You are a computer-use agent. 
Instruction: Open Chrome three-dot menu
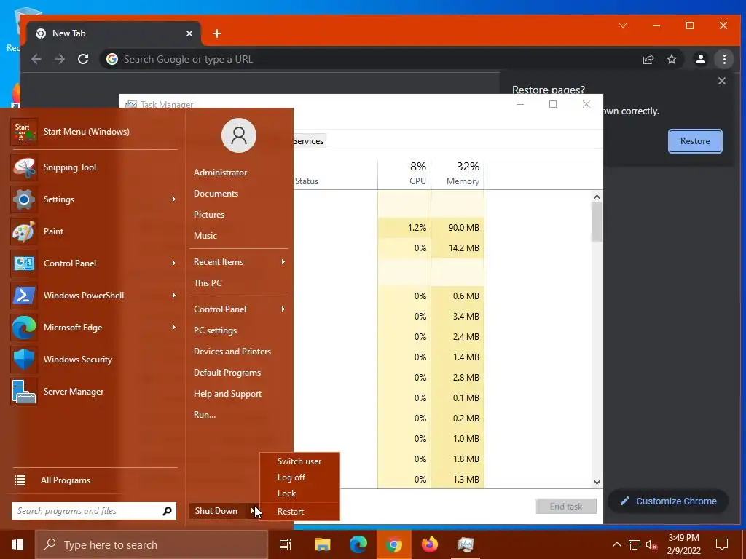pos(724,59)
